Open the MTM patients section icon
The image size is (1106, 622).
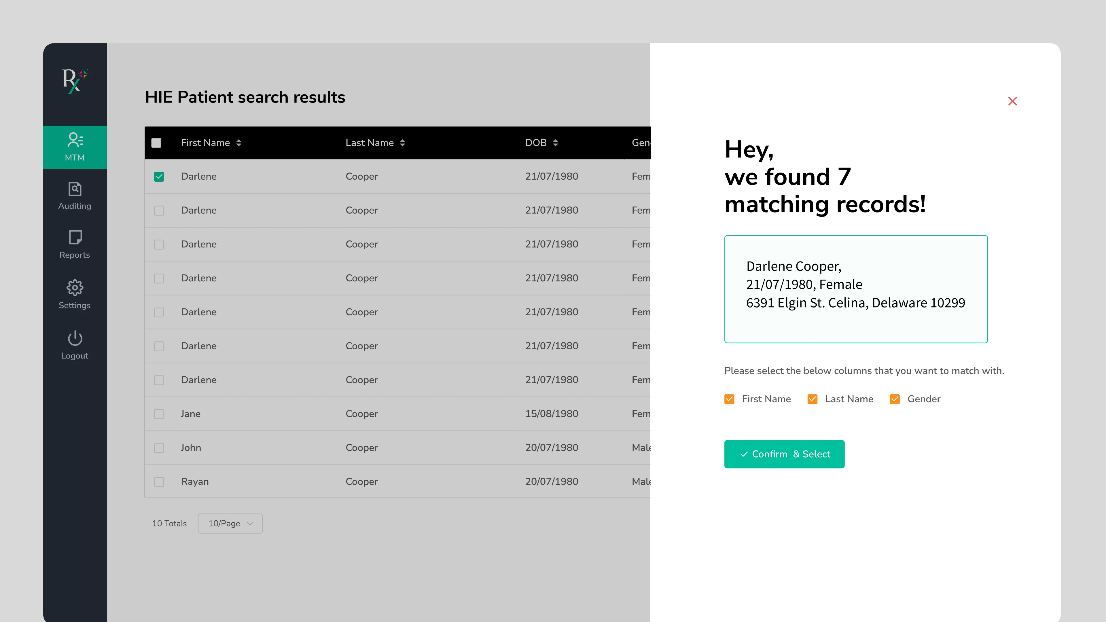pyautogui.click(x=75, y=140)
